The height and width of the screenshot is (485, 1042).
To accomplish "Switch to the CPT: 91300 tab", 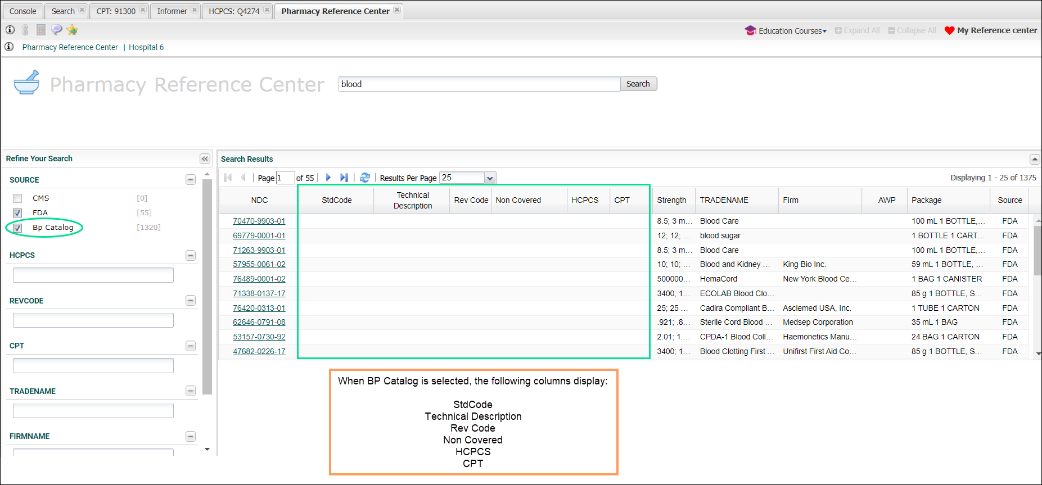I will (x=116, y=11).
